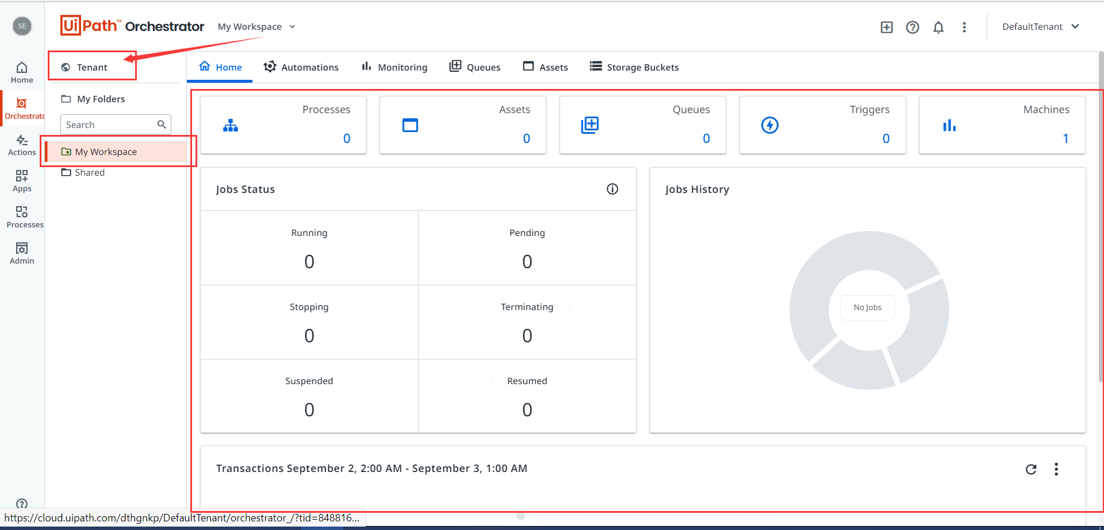Click the add new plus-box icon in header
The image size is (1104, 530).
click(887, 27)
